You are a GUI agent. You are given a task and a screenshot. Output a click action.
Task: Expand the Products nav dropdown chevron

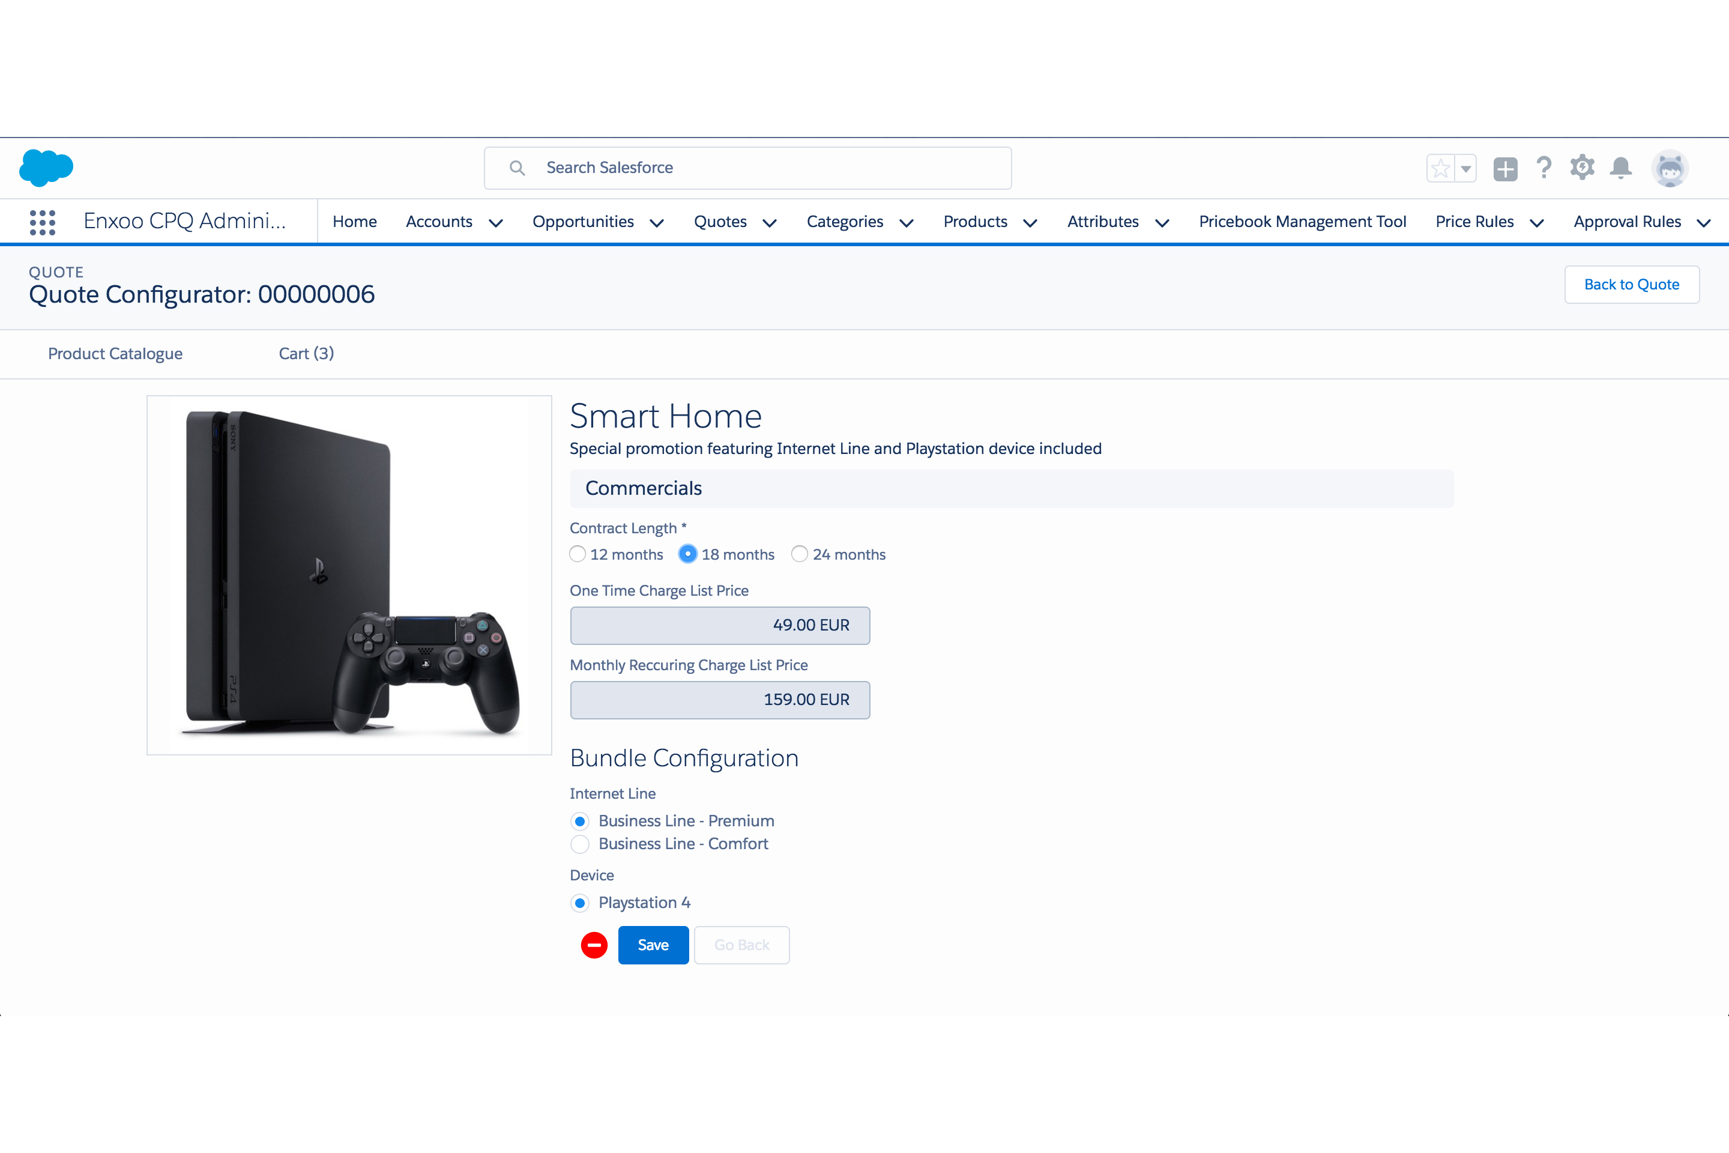pyautogui.click(x=1031, y=223)
